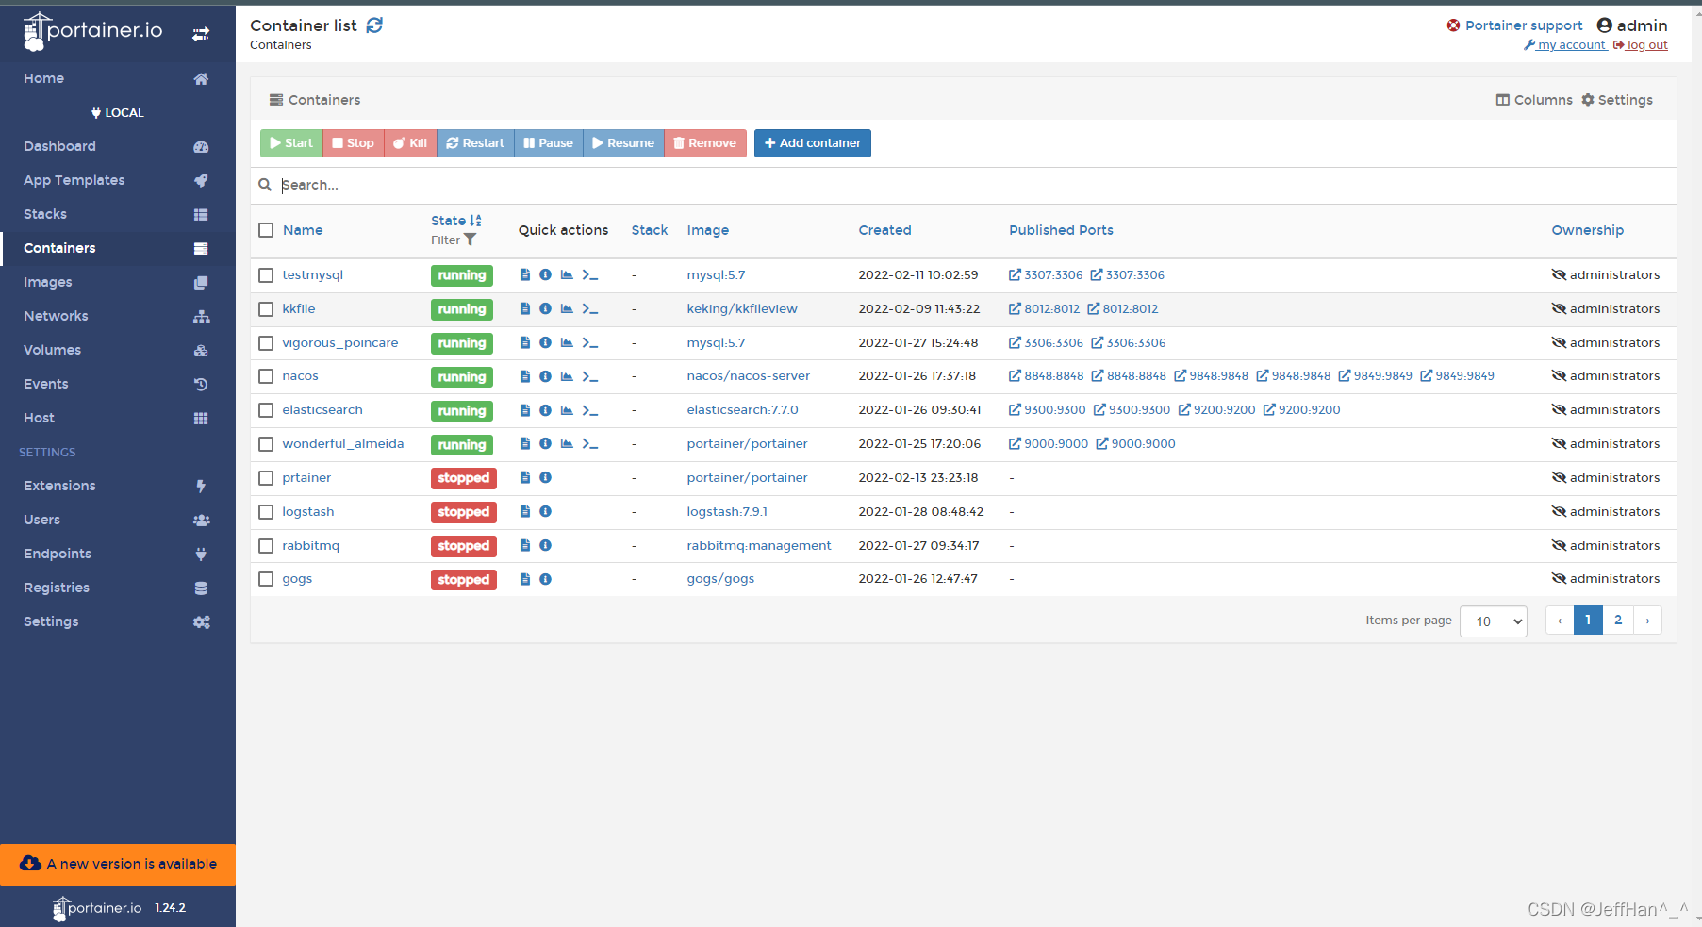
Task: Click the Restart button
Action: [x=475, y=143]
